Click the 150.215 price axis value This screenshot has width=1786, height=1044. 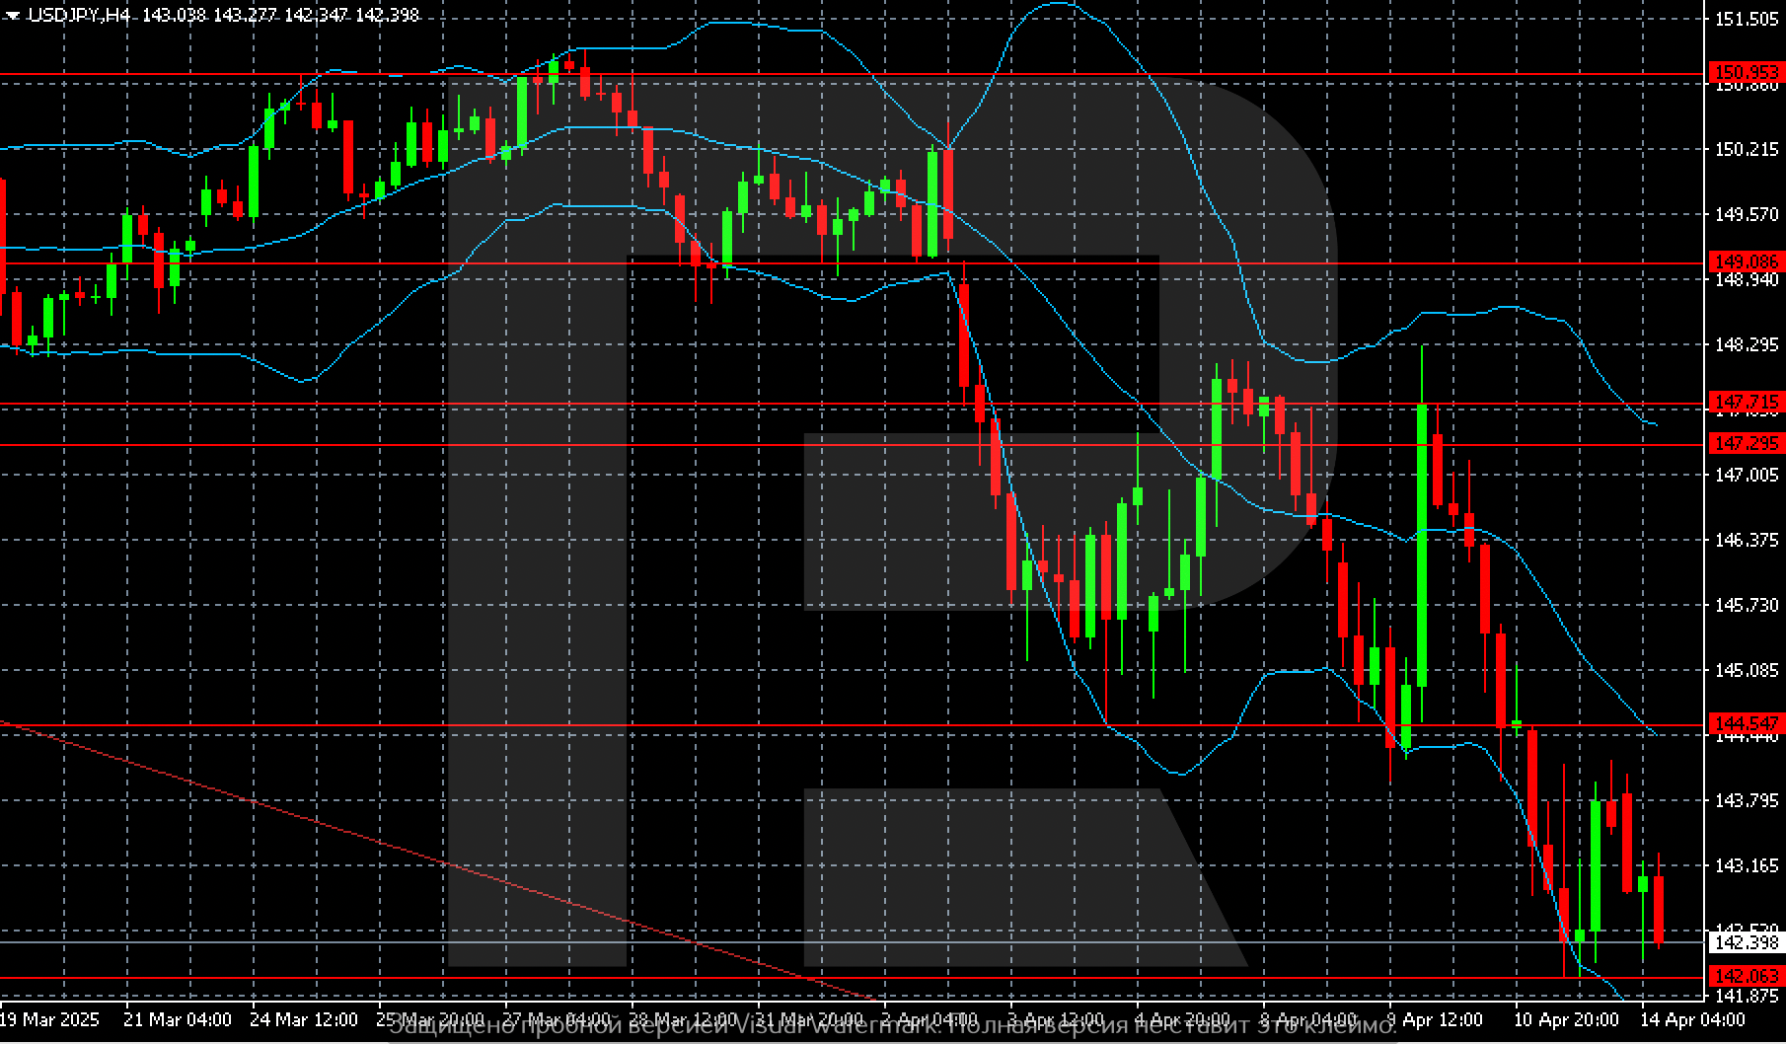1747,149
